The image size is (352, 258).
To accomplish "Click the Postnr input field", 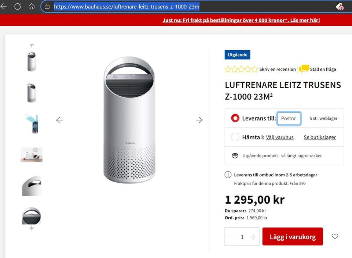I will 289,118.
